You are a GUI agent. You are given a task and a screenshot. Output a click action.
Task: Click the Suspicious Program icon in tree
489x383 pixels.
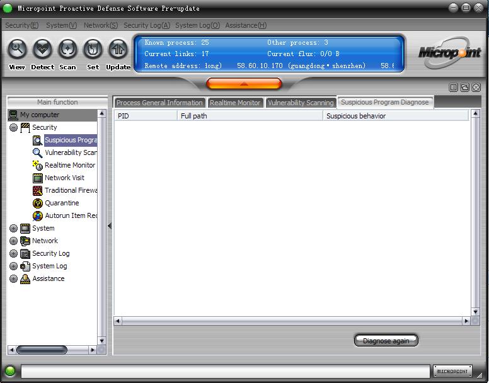[x=37, y=140]
